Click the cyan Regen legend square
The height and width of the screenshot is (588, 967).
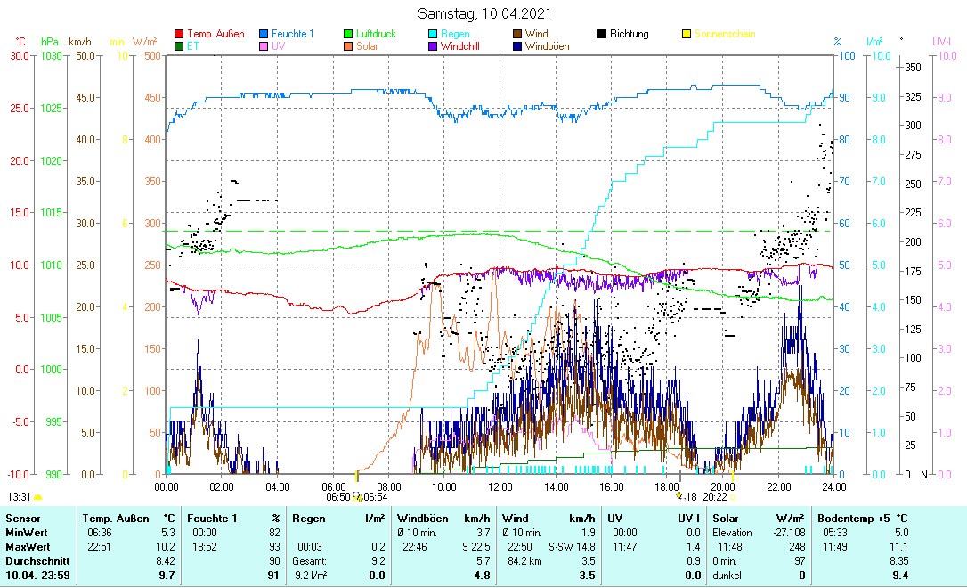pos(433,35)
